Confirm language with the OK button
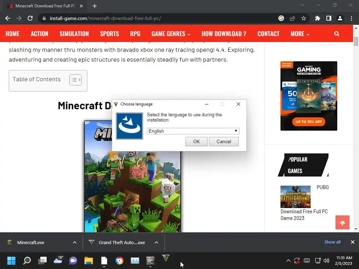The height and width of the screenshot is (269, 359). pyautogui.click(x=196, y=142)
